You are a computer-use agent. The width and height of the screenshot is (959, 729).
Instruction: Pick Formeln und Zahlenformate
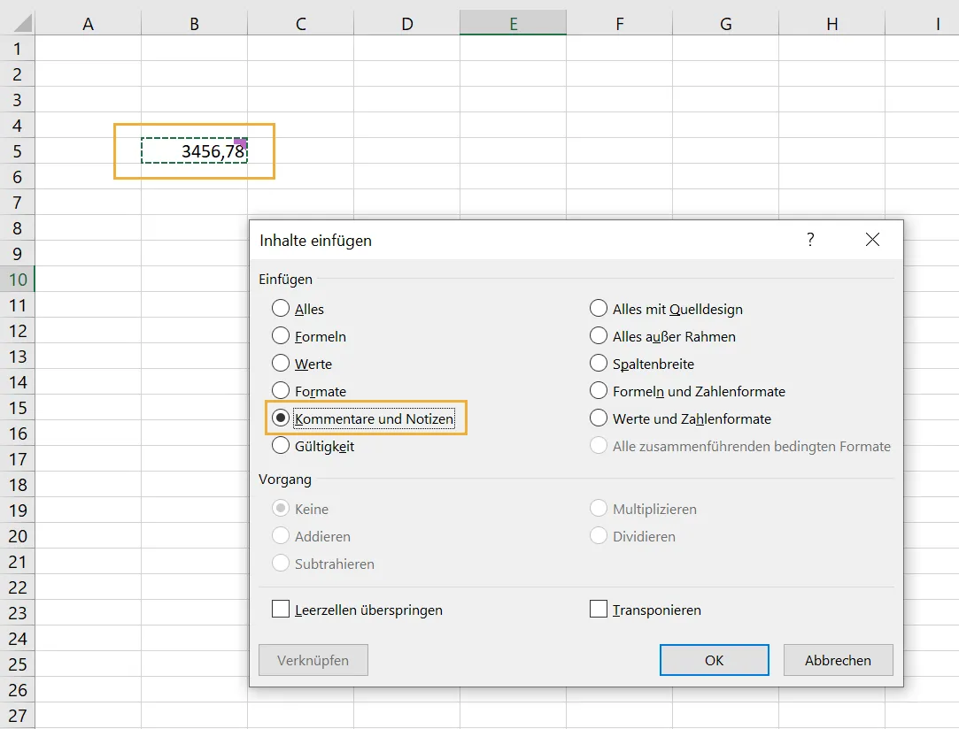pos(599,391)
